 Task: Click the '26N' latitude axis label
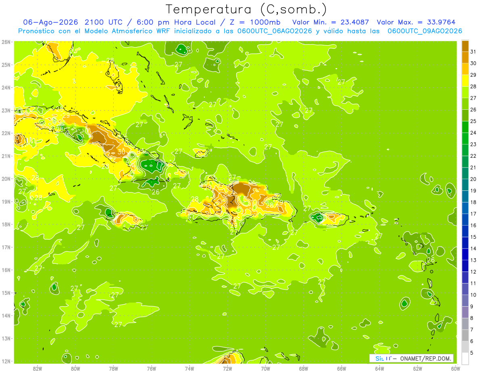point(6,42)
